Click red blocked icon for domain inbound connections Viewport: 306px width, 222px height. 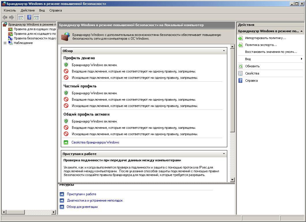66,71
